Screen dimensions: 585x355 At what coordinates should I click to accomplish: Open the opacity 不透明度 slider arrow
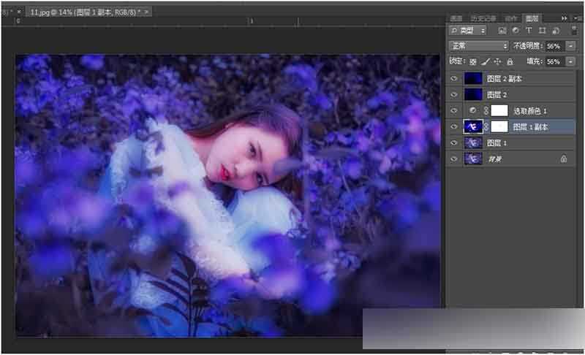coord(570,46)
